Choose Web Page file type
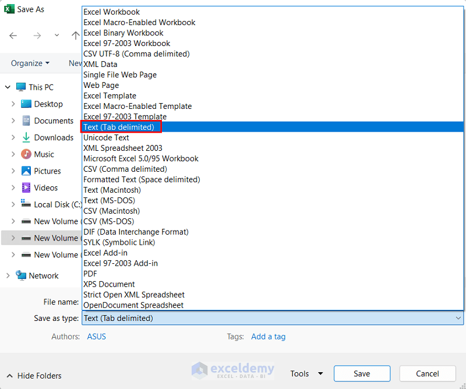The width and height of the screenshot is (466, 389). tap(273, 85)
